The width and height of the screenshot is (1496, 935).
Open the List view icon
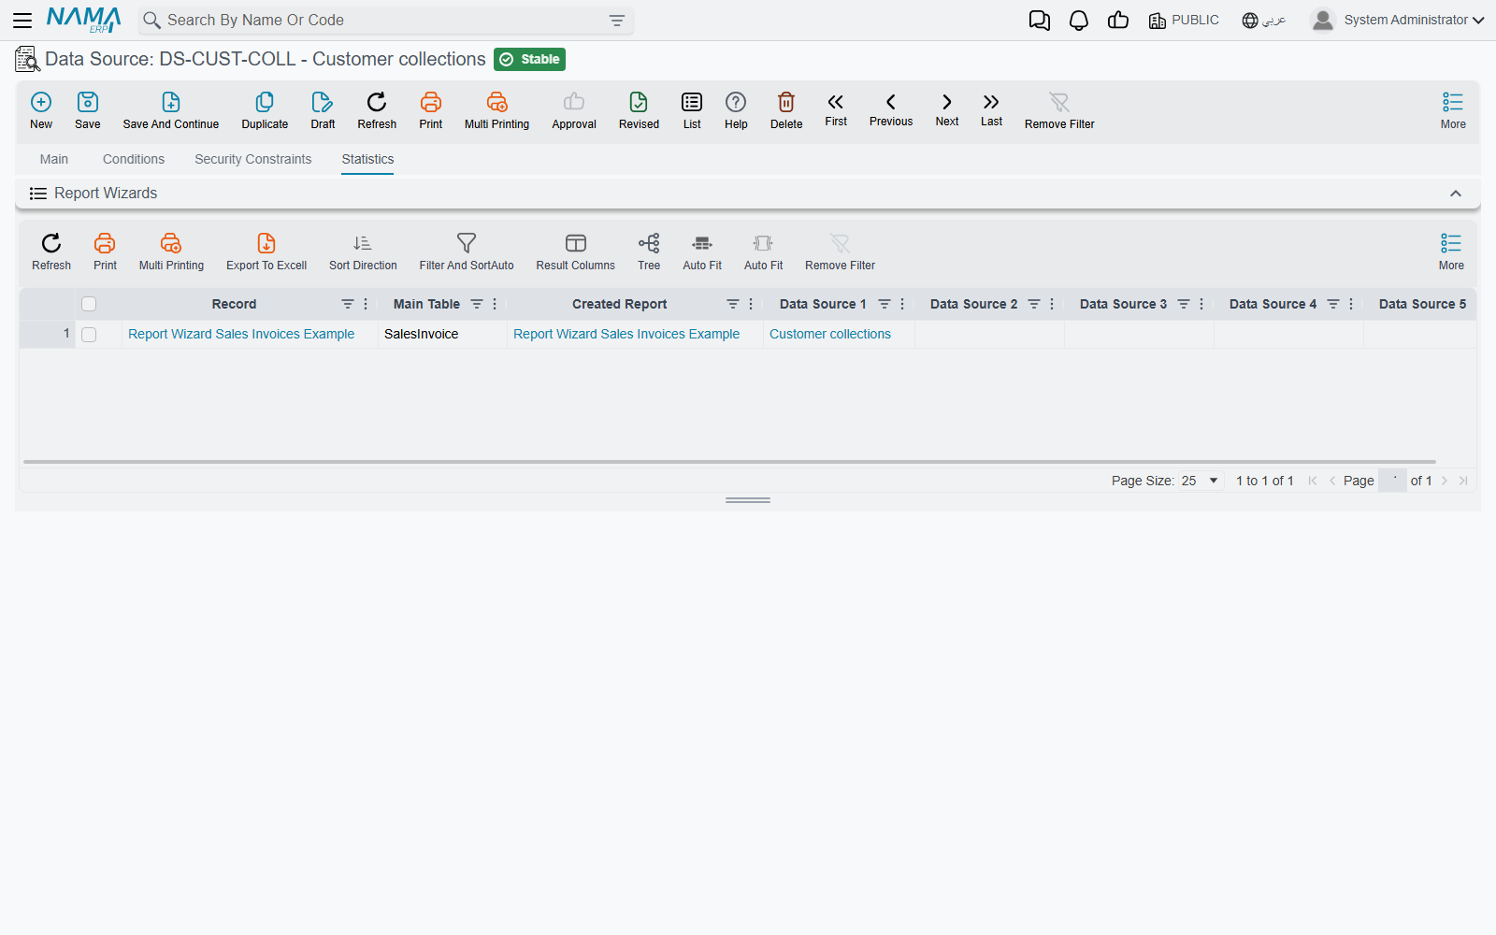[692, 102]
